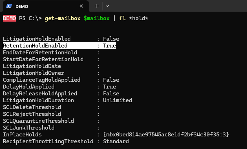Click the PowerShell icon in the tab
The width and height of the screenshot is (247, 149).
7,6
